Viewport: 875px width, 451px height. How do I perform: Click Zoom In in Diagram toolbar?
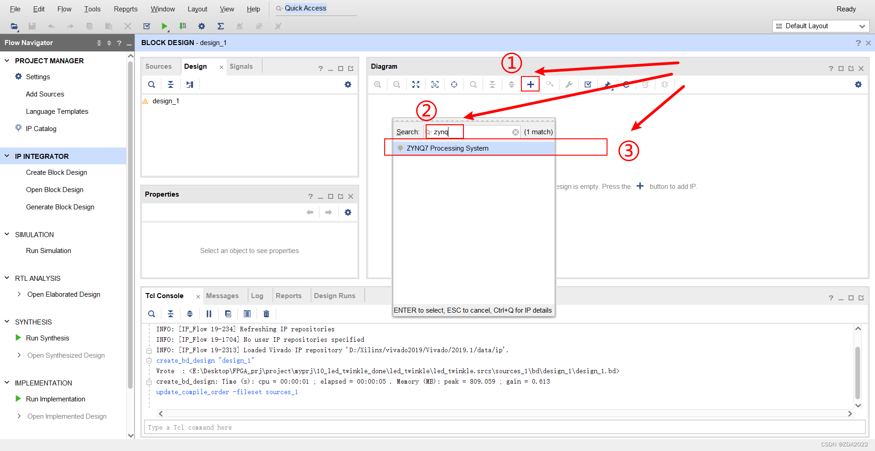pyautogui.click(x=378, y=85)
